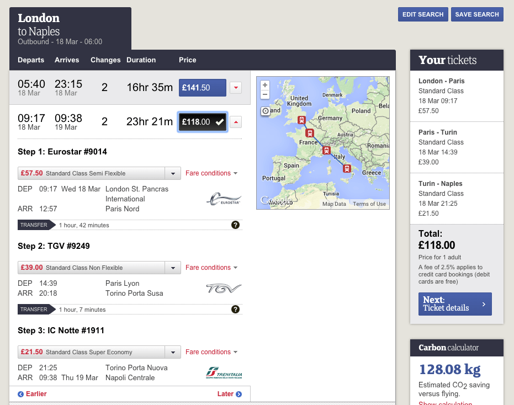Click the Edit Search button
This screenshot has height=405, width=514.
click(423, 14)
